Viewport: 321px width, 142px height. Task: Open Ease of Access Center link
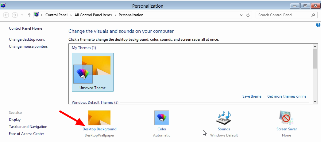tap(26, 134)
